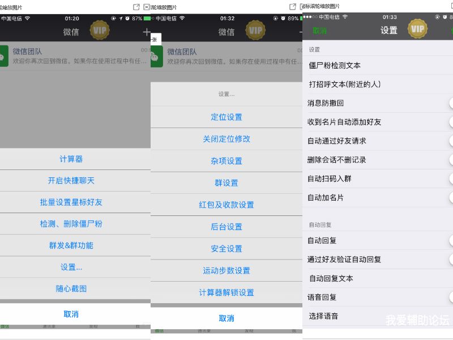Screen dimensions: 453x340
Task: Tap green 取消 in the settings header
Action: coord(319,31)
